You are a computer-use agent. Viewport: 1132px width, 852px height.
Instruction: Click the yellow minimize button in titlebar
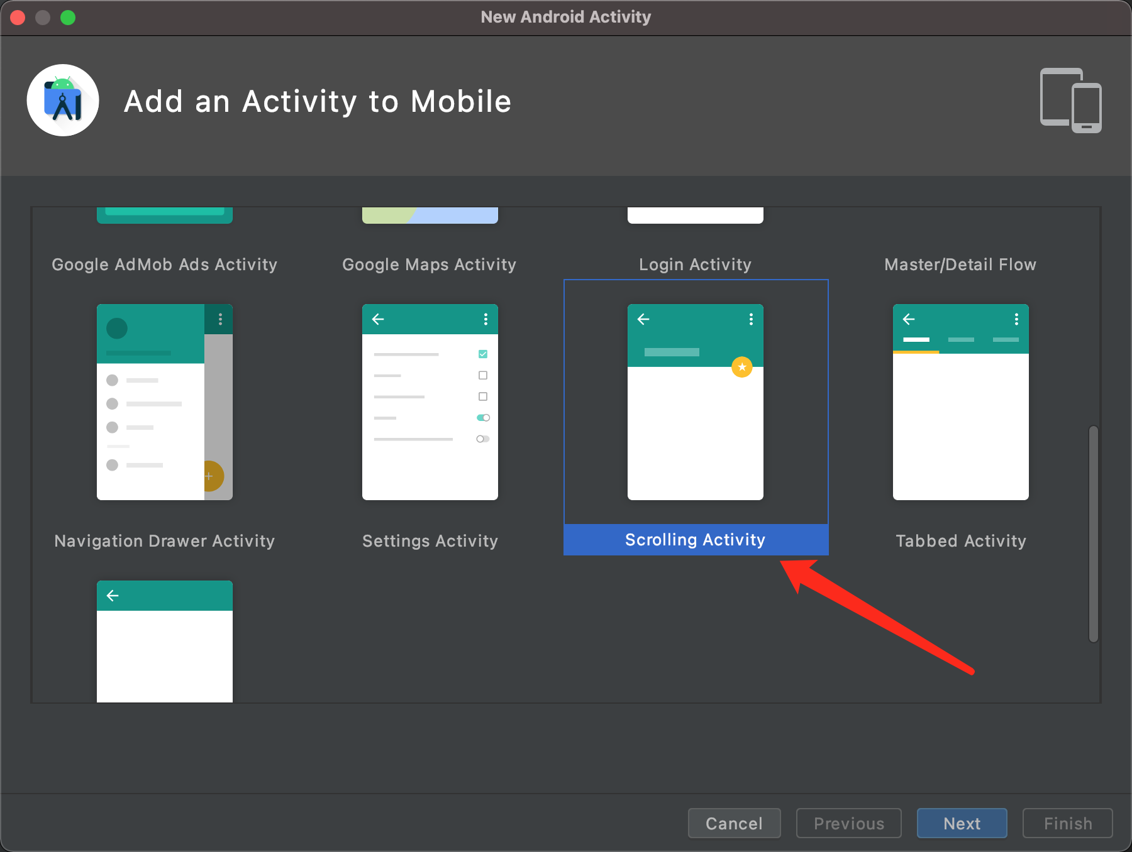(x=43, y=17)
